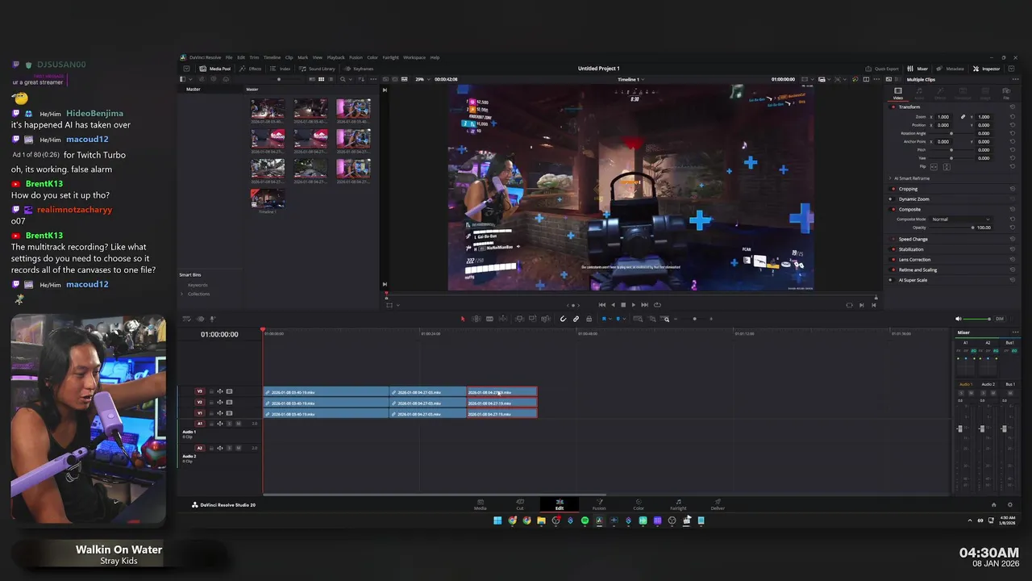Expand Speed Change section
This screenshot has width=1032, height=581.
coord(913,240)
